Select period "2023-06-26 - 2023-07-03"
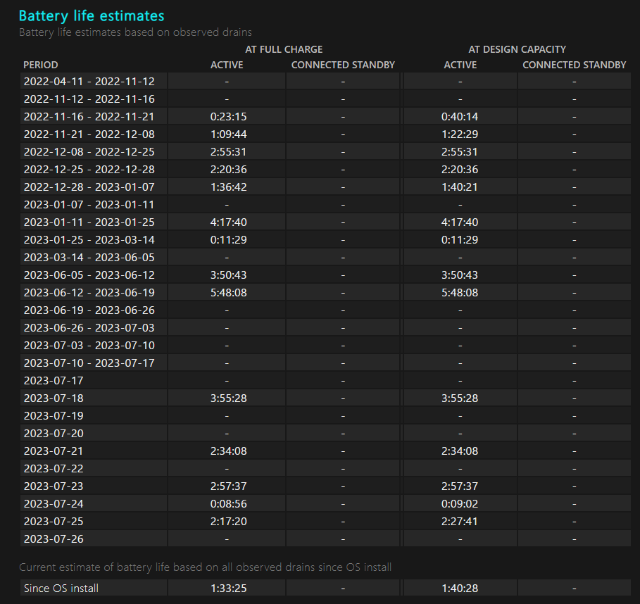The width and height of the screenshot is (640, 604). point(89,327)
